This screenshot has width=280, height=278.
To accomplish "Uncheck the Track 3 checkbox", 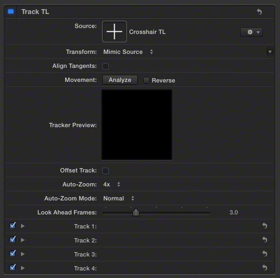I will tap(12, 254).
